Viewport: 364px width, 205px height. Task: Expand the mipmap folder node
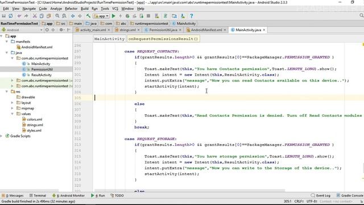click(x=13, y=108)
